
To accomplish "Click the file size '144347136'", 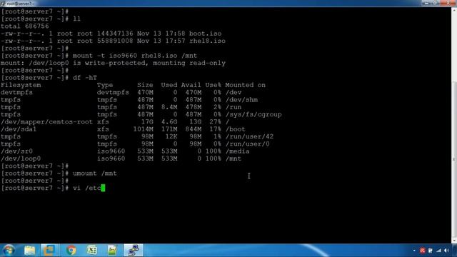I will (115, 34).
